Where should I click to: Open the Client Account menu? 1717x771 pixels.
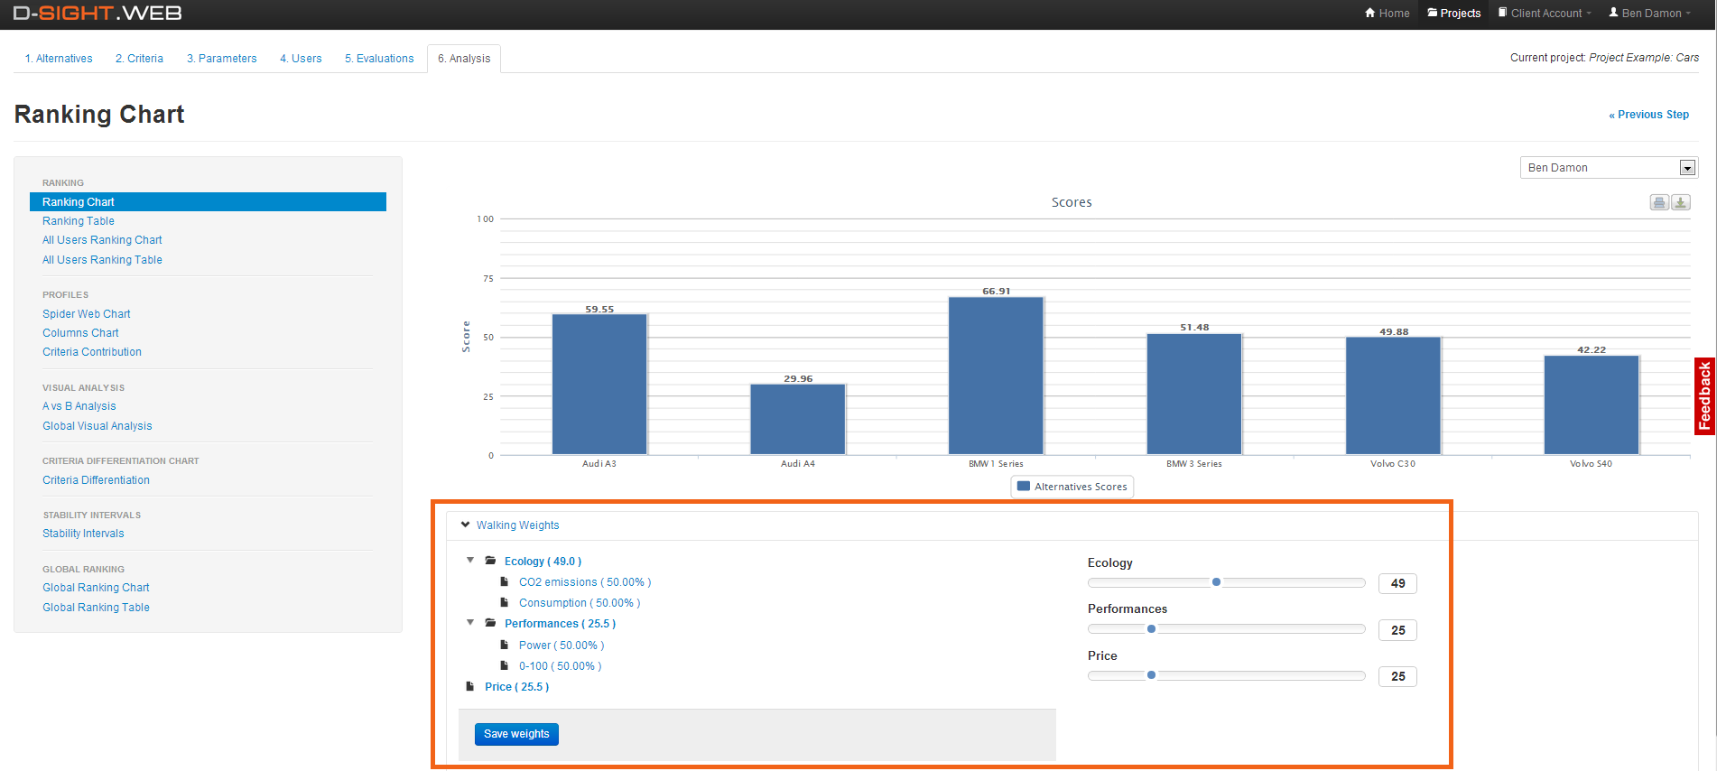[x=1545, y=13]
